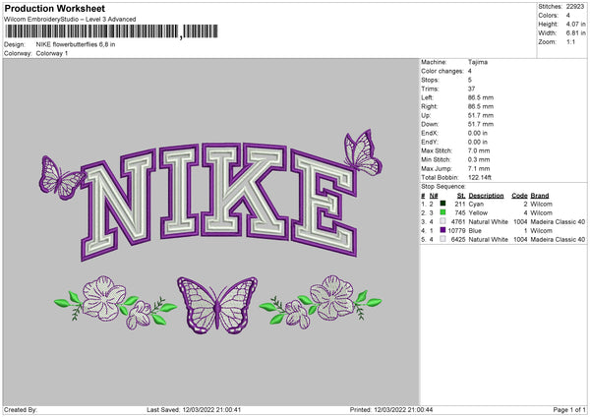
Task: Select the butterfly left of the N
Action: tap(61, 178)
